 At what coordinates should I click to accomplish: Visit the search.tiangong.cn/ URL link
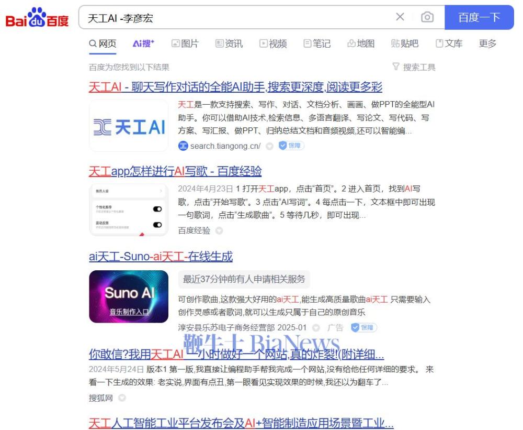(225, 146)
